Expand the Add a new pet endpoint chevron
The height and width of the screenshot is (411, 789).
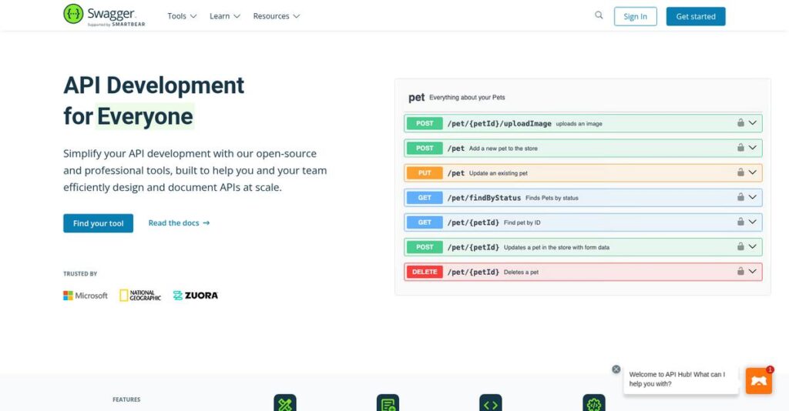point(752,147)
